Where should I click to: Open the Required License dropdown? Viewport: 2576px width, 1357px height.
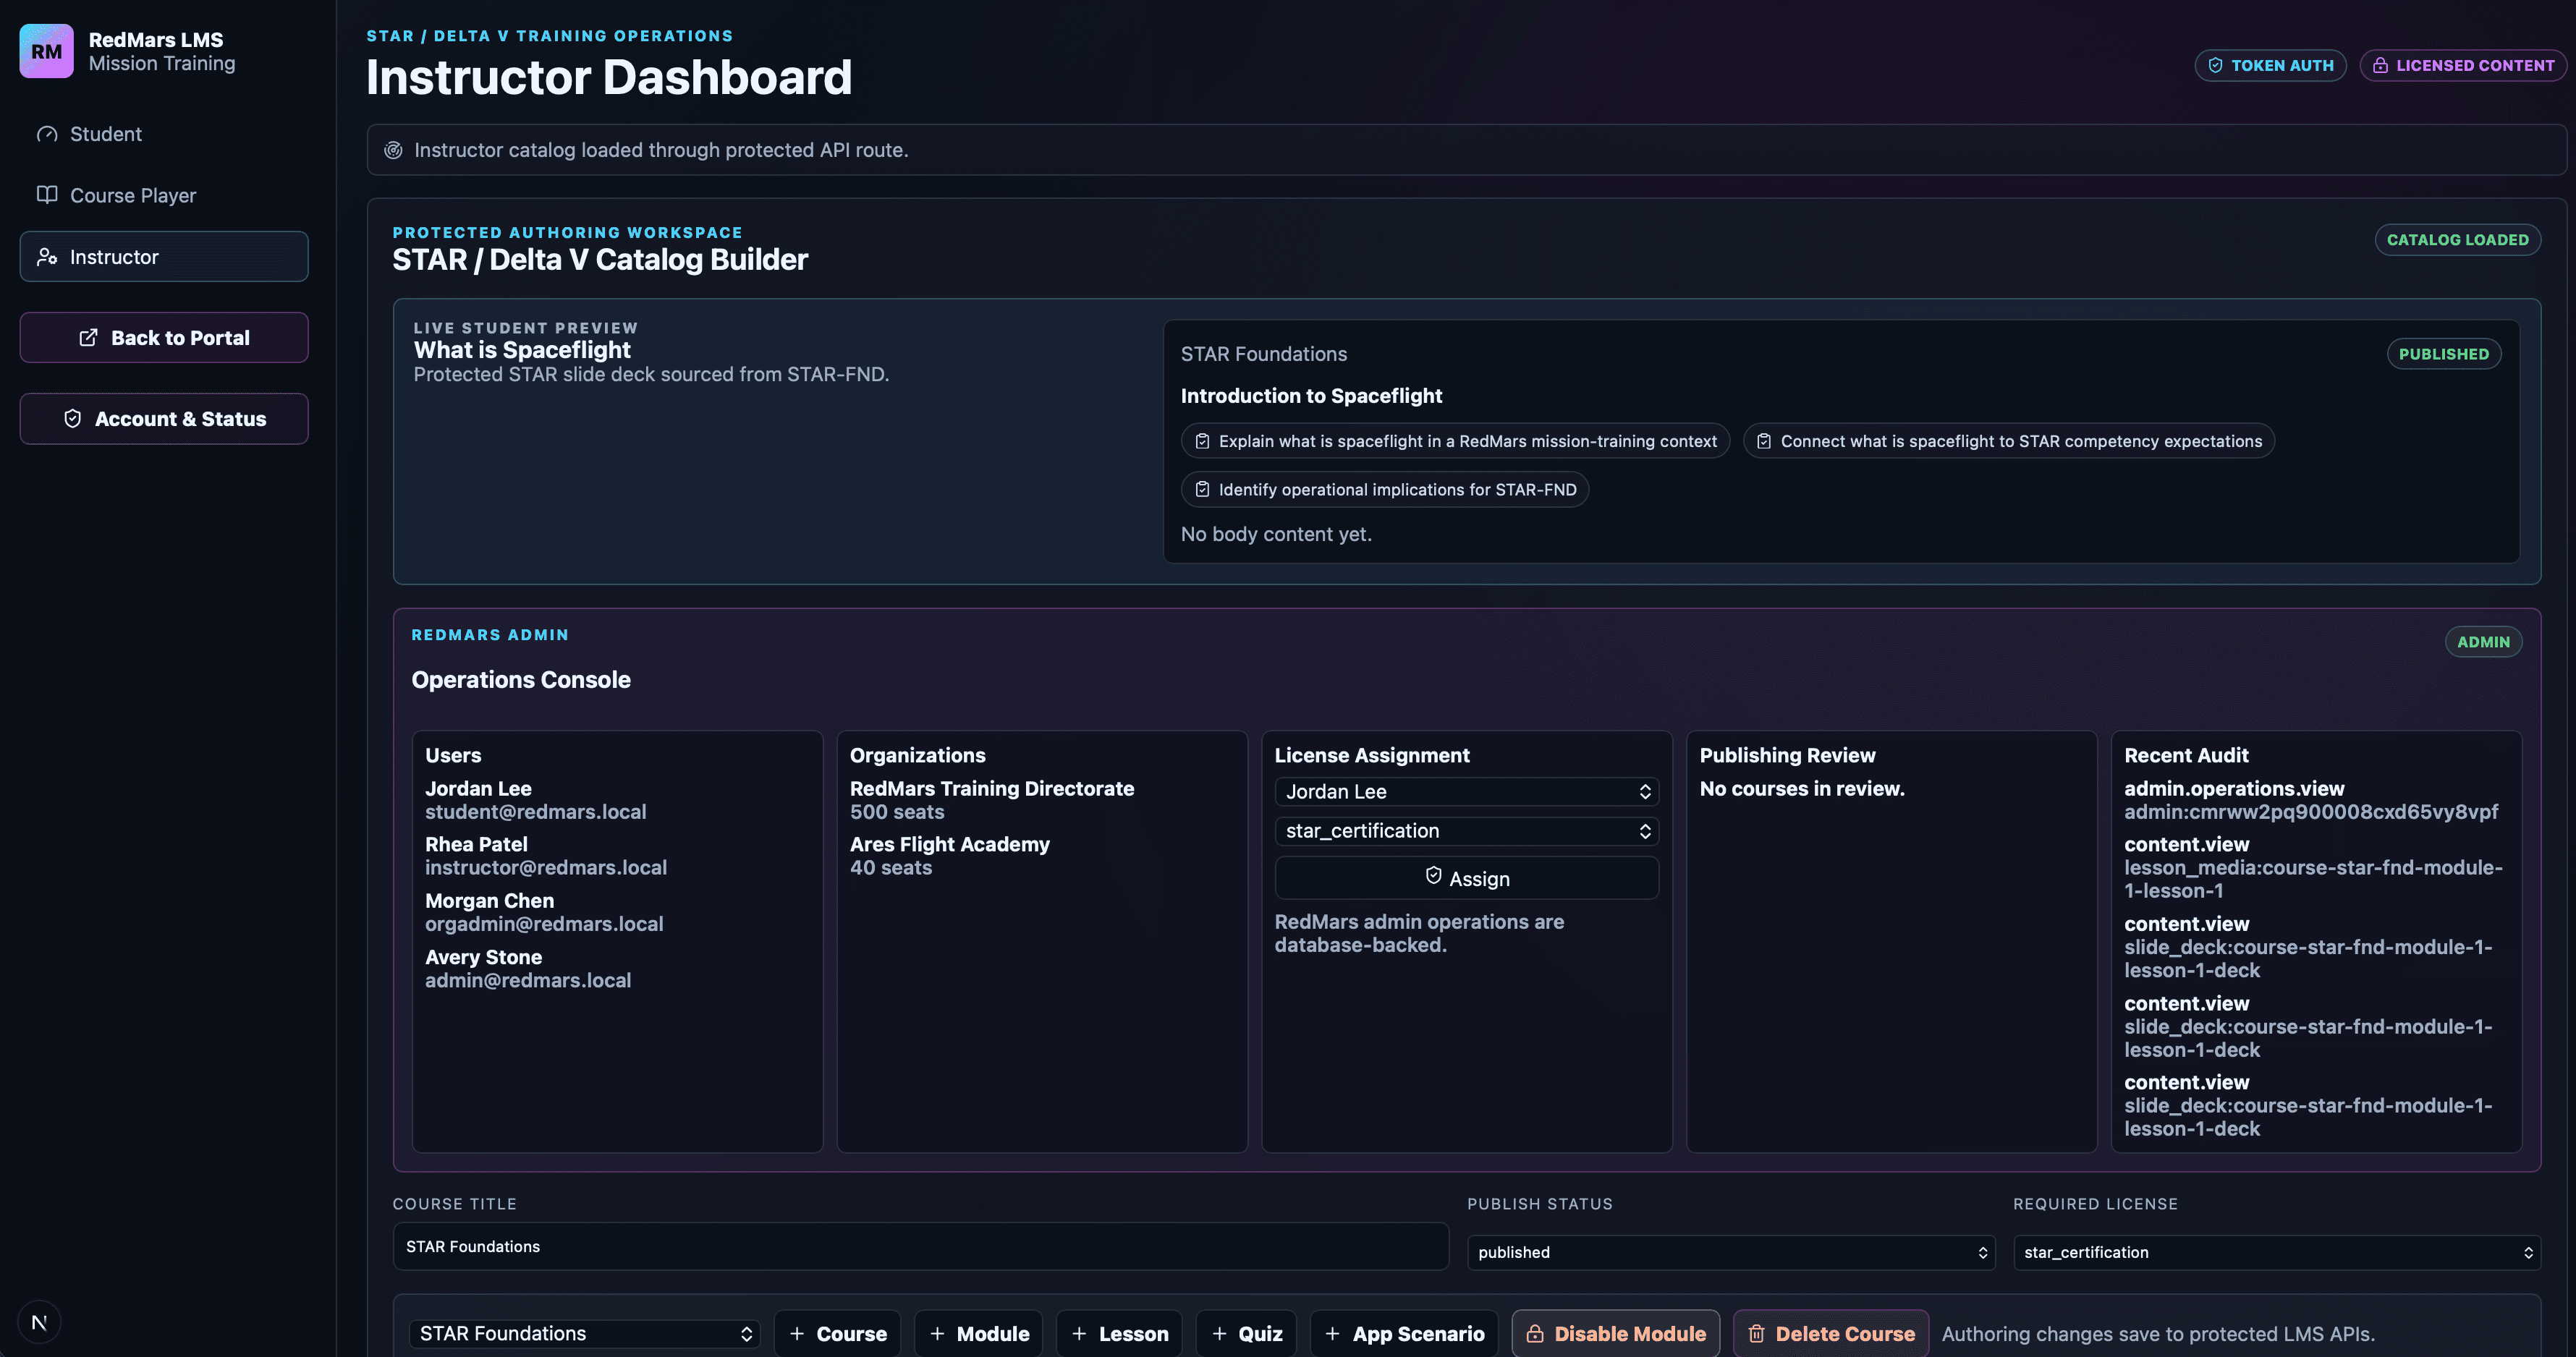tap(2277, 1252)
